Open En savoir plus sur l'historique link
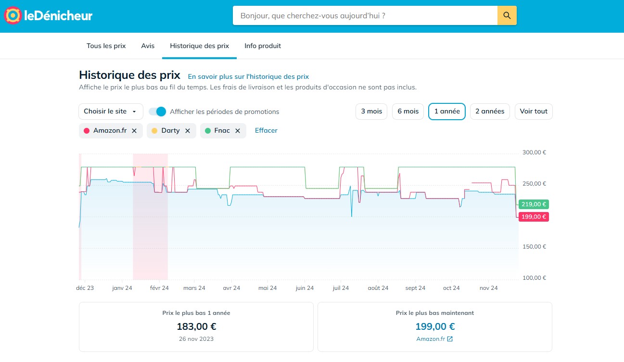 (x=248, y=76)
